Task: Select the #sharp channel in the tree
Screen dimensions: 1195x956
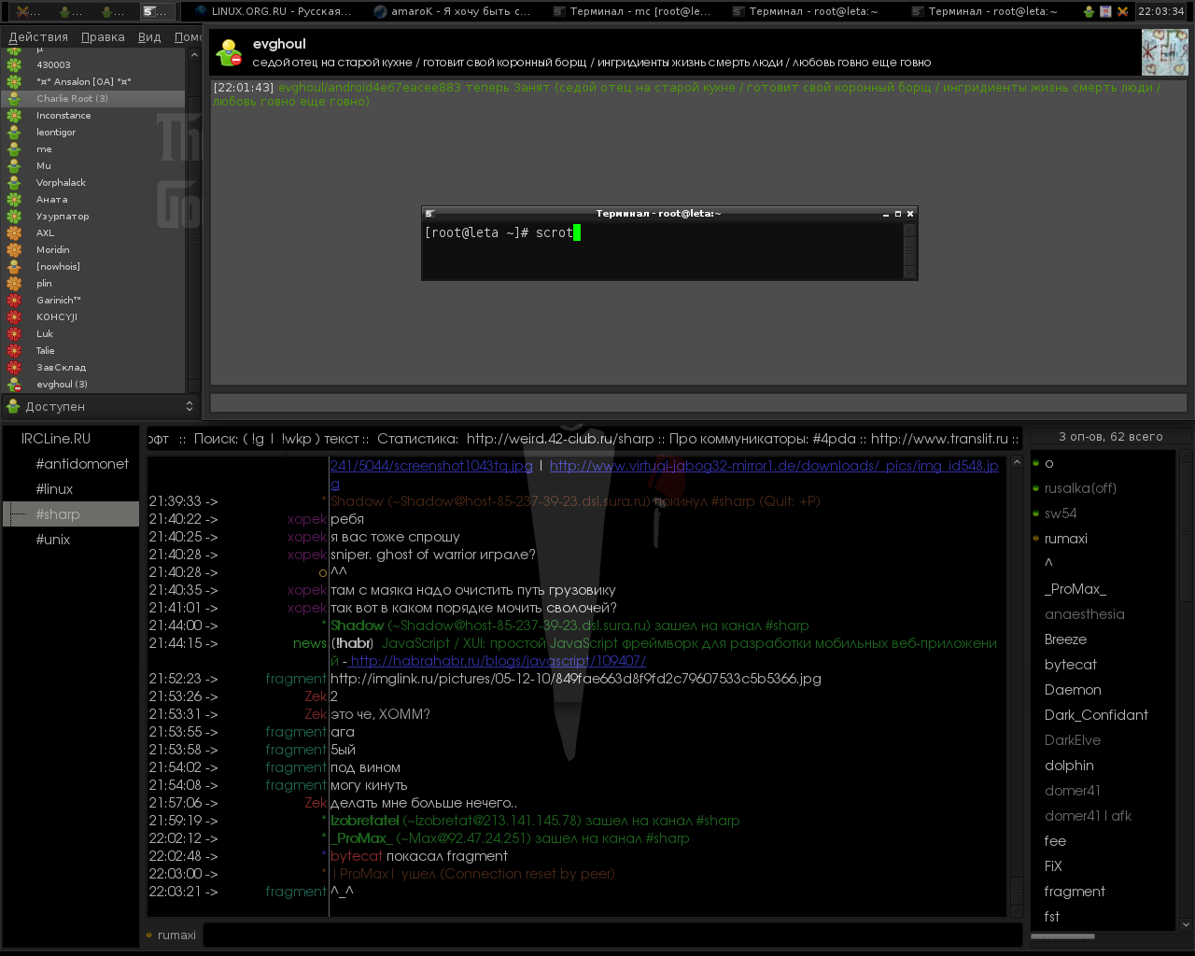Action: pos(58,514)
